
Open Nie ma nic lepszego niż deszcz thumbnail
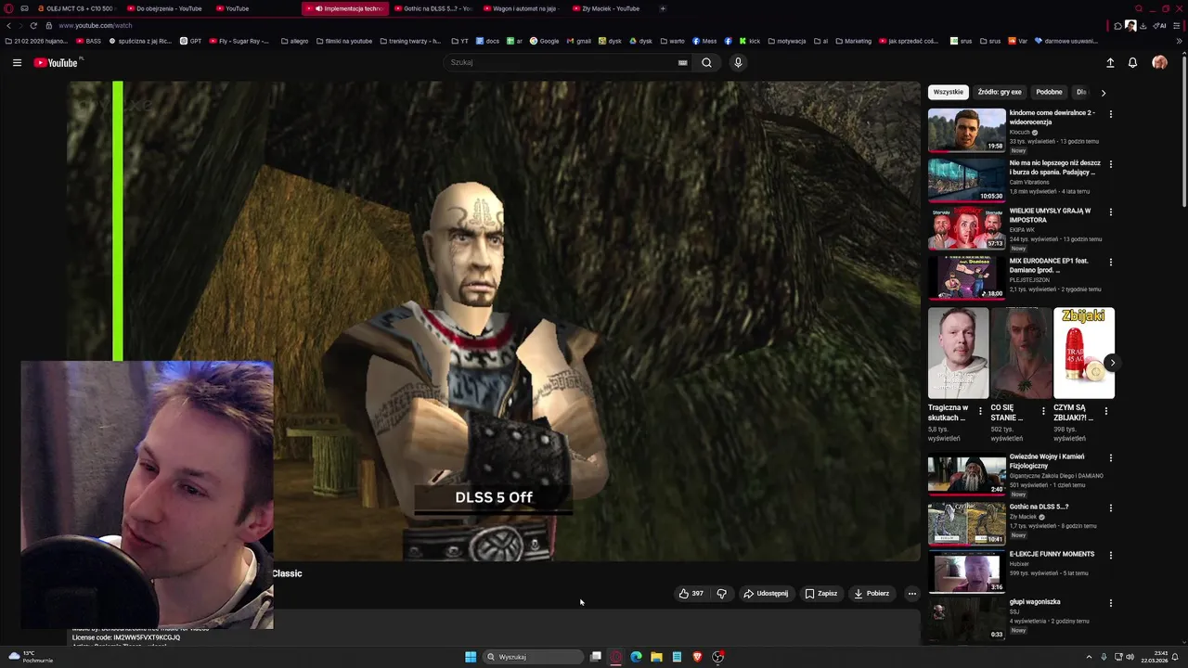[x=966, y=180]
